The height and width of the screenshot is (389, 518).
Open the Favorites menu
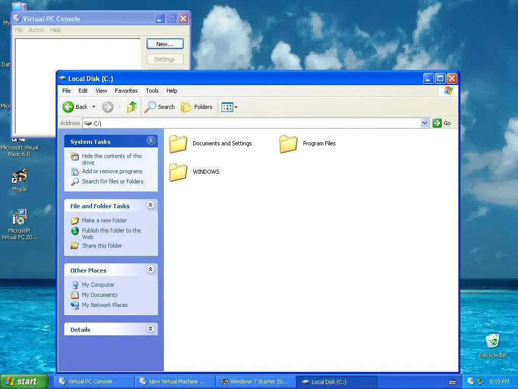point(126,91)
